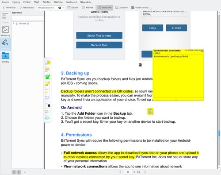
Task: Select the Stamp annotation tool
Action: pos(47,105)
